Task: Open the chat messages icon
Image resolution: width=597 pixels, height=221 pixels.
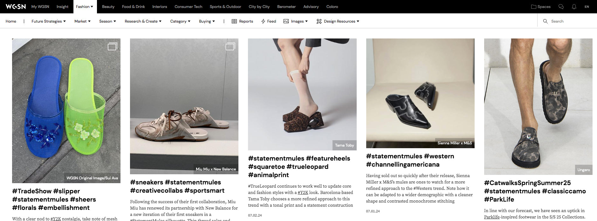Action: pyautogui.click(x=561, y=7)
